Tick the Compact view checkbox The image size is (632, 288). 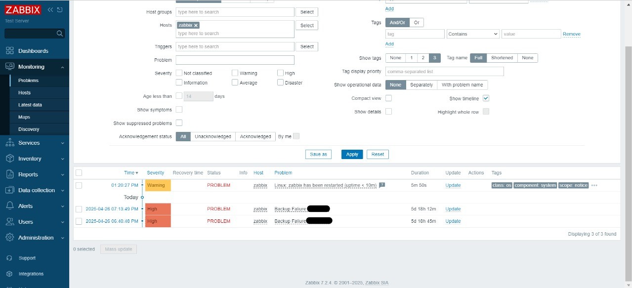(388, 98)
